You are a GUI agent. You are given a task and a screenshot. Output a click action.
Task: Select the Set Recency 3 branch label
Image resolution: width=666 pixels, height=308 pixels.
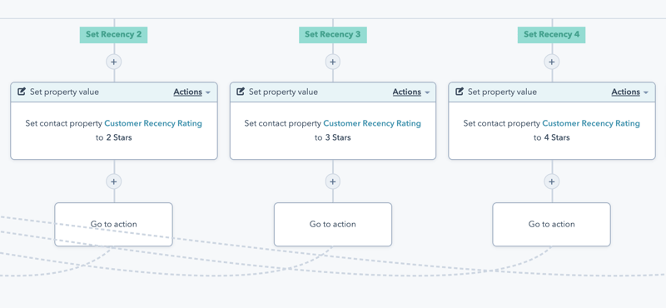point(332,35)
